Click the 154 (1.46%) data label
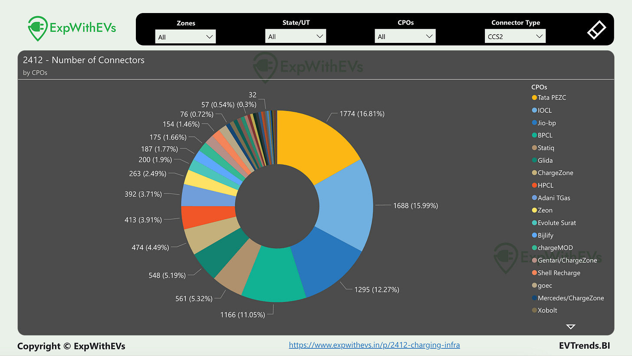 point(181,124)
